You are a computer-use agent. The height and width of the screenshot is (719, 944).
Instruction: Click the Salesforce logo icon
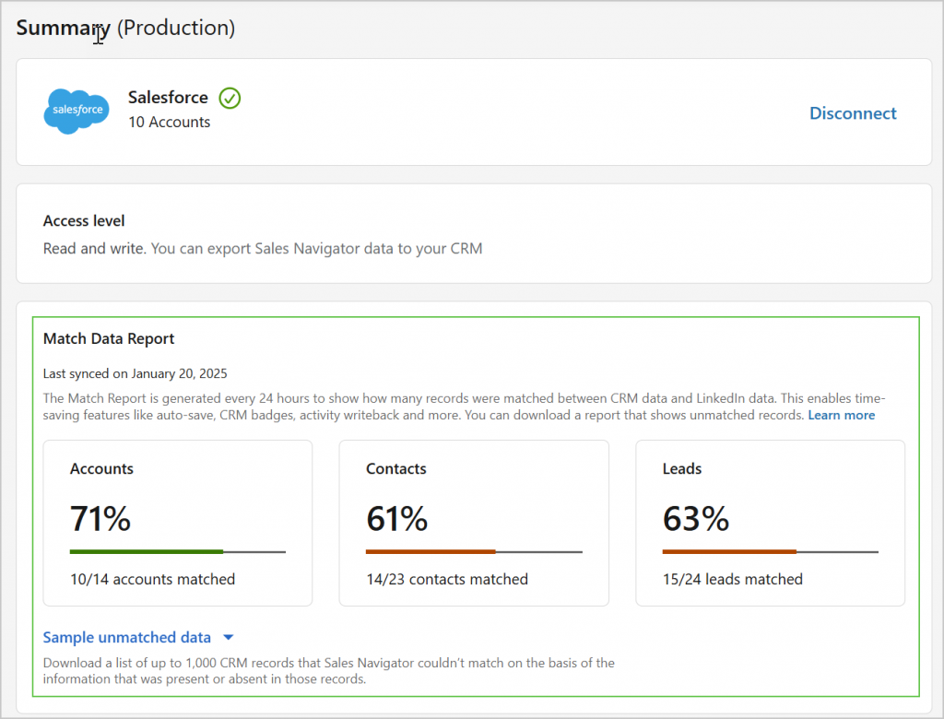point(76,111)
